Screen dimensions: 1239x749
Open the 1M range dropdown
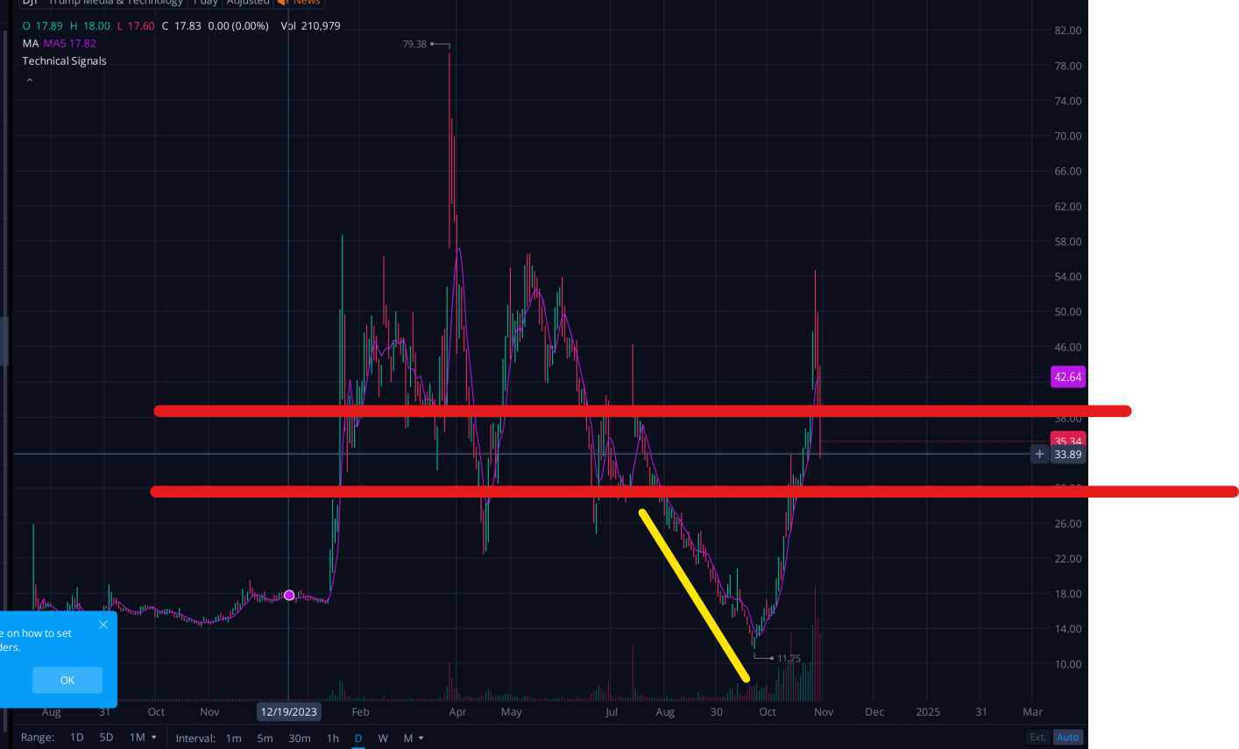pos(143,738)
